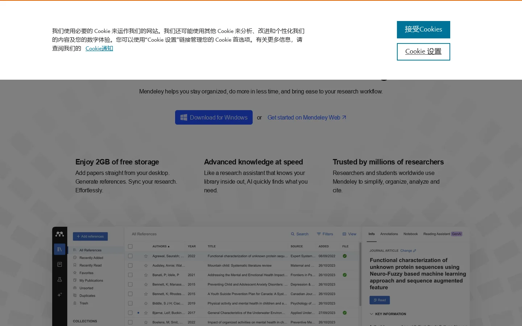Favorite the Banati, P reference with its star

pyautogui.click(x=146, y=275)
